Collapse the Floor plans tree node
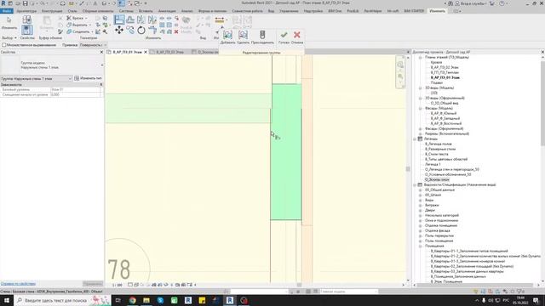Image resolution: width=545 pixels, height=306 pixels. [x=420, y=57]
